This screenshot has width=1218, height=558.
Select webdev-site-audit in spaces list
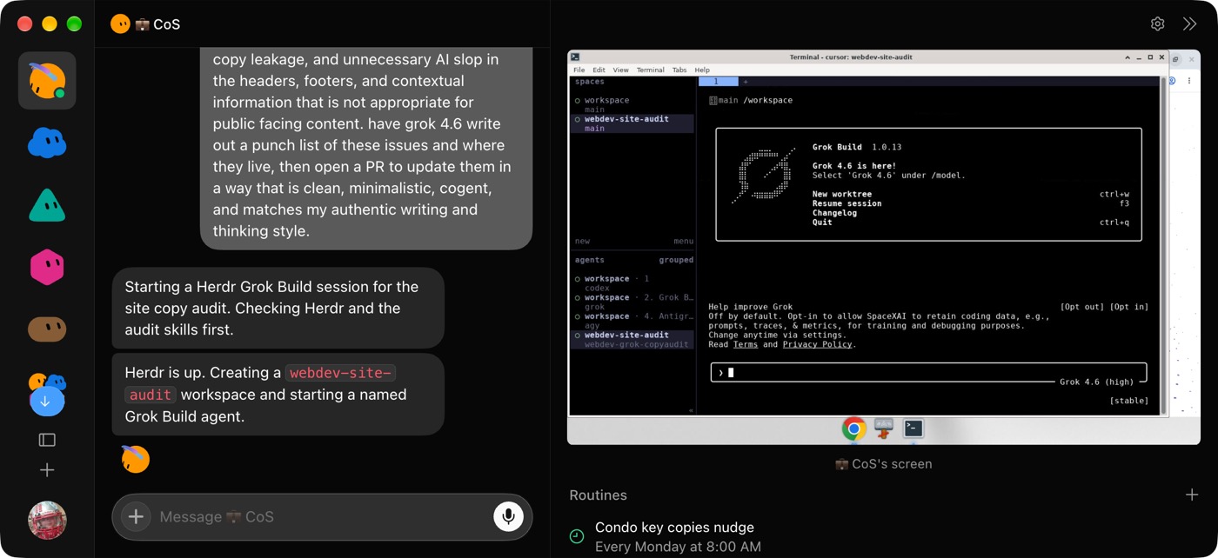pos(632,123)
